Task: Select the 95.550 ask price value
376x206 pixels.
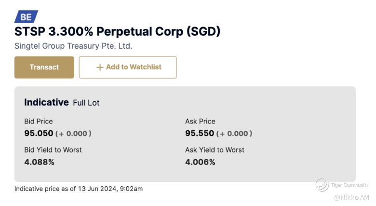Action: 200,133
